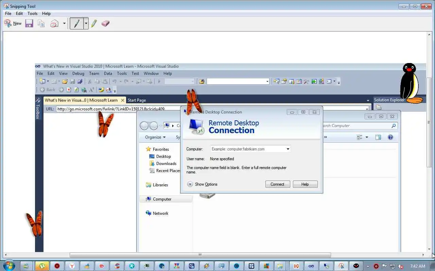Click Snipping Tool horizontal scrollbar thumb

point(200,255)
